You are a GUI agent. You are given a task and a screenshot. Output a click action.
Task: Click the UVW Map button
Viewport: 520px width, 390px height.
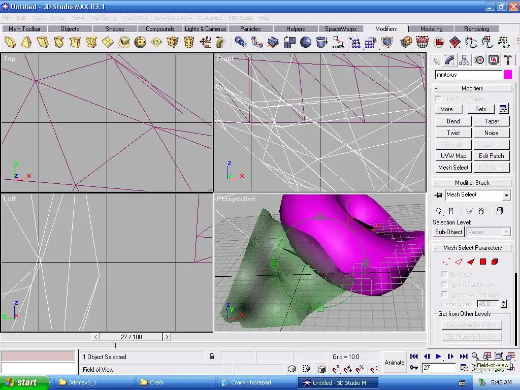tap(453, 156)
